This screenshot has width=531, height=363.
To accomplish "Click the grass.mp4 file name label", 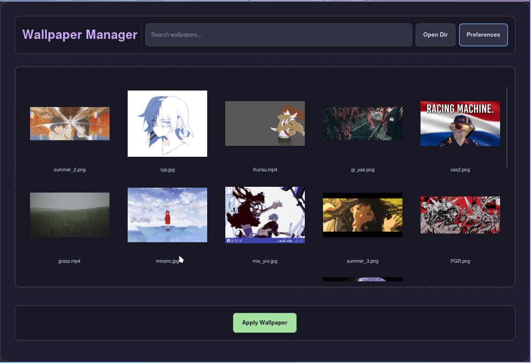I will [69, 261].
